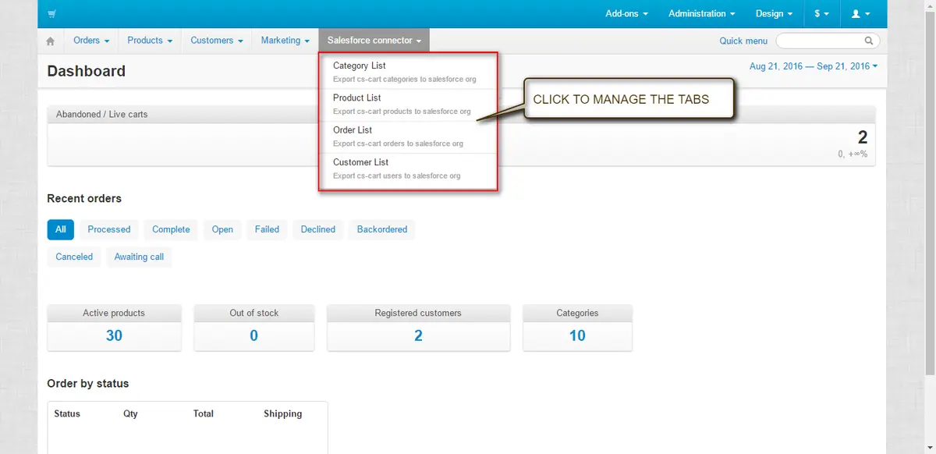The image size is (936, 454).
Task: Focus the search input field
Action: point(819,41)
